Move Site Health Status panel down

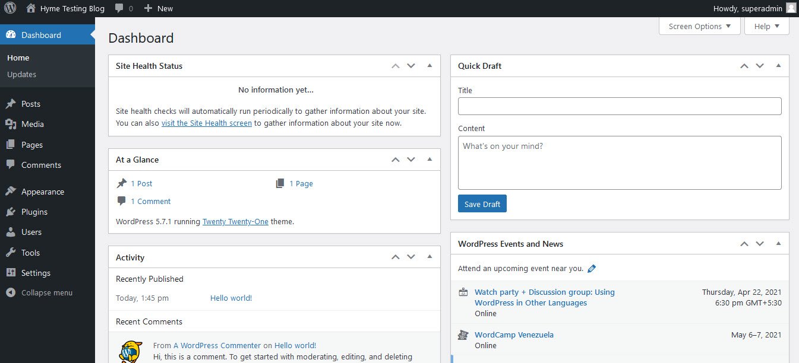tap(411, 66)
